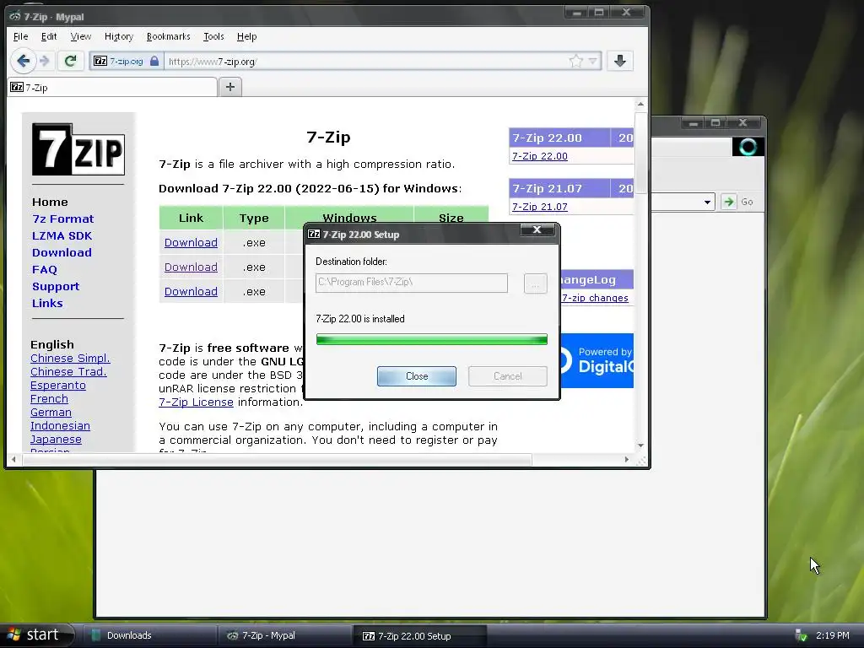Open the 7-zip changes link
Image resolution: width=864 pixels, height=648 pixels.
(595, 298)
